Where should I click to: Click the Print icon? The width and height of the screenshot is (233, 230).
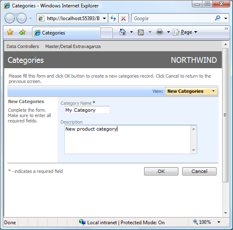pyautogui.click(x=160, y=32)
